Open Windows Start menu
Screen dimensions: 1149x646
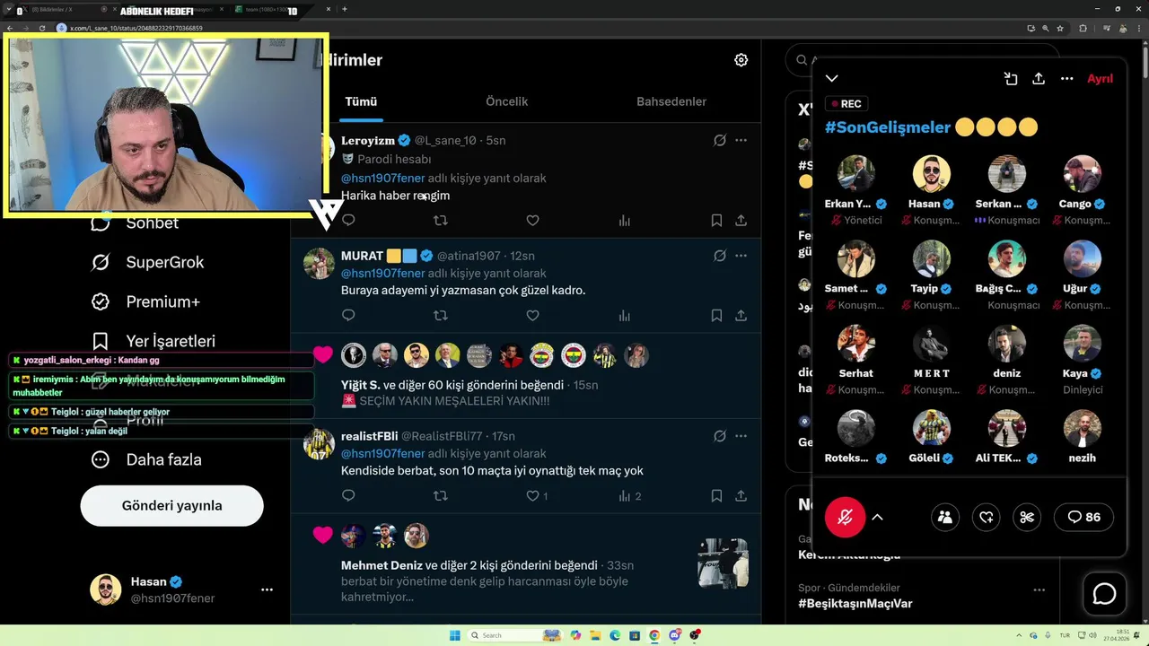454,635
